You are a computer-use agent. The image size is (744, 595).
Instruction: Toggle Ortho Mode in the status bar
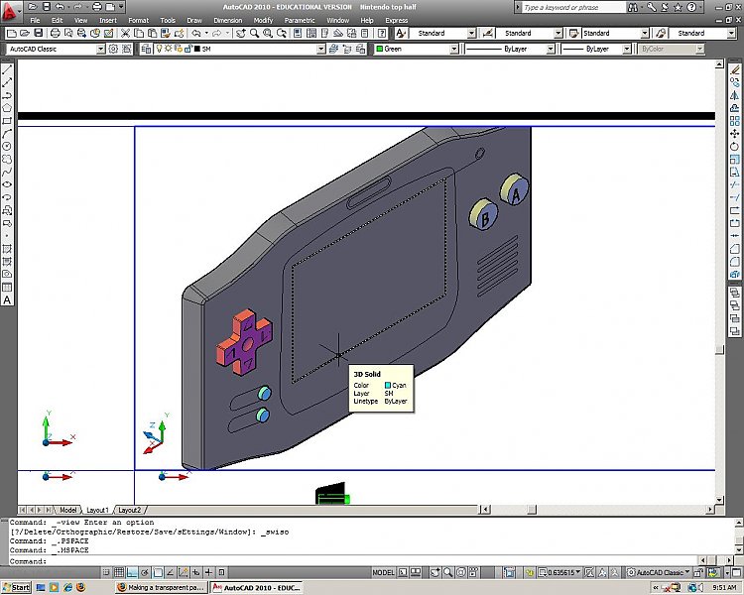click(132, 572)
